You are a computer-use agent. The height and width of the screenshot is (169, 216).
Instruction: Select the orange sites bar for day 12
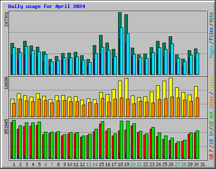pos(84,111)
